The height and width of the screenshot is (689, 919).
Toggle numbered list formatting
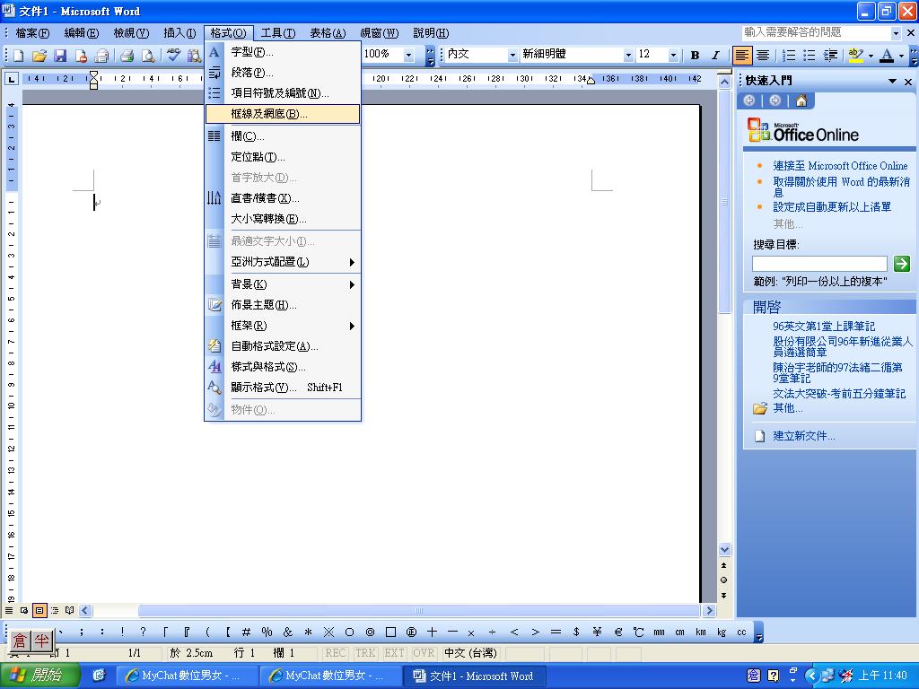[x=789, y=55]
